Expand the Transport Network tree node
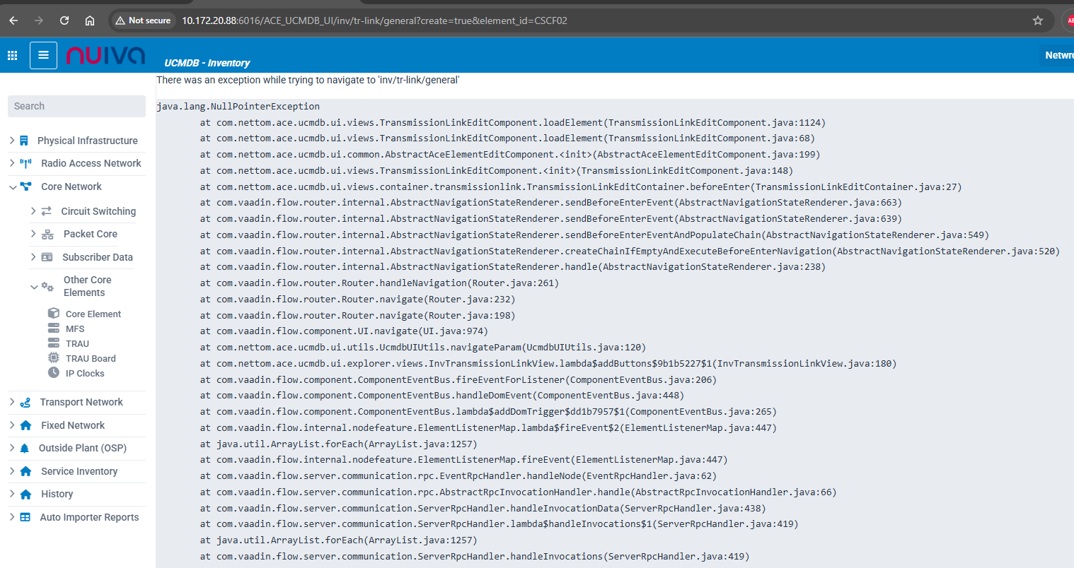Image resolution: width=1074 pixels, height=568 pixels. point(12,402)
